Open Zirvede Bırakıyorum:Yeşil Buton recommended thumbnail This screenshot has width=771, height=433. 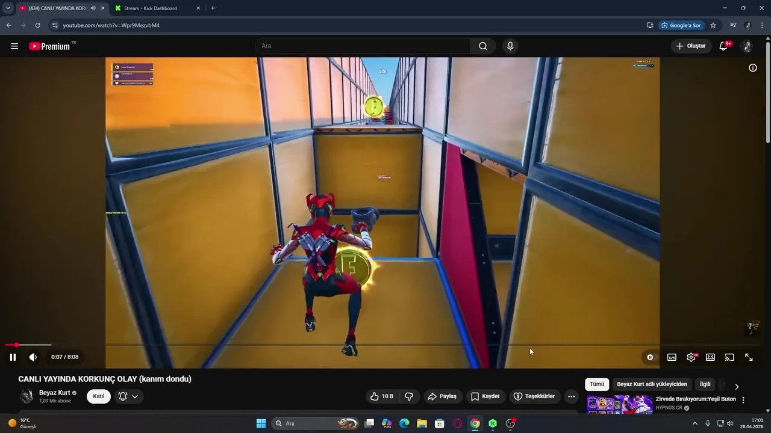click(x=620, y=404)
